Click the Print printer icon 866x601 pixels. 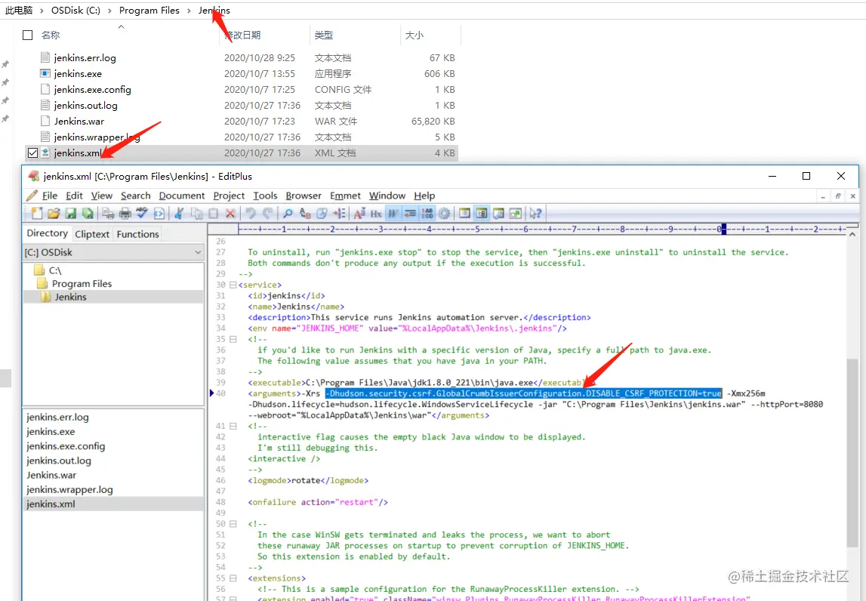pos(125,213)
